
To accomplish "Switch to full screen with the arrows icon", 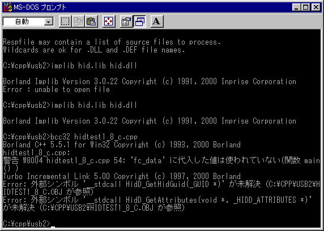I will pos(109,21).
